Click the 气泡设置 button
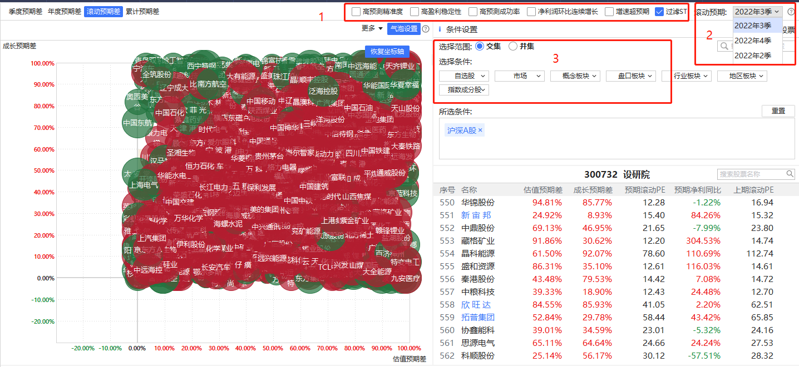The height and width of the screenshot is (367, 799). coord(403,29)
